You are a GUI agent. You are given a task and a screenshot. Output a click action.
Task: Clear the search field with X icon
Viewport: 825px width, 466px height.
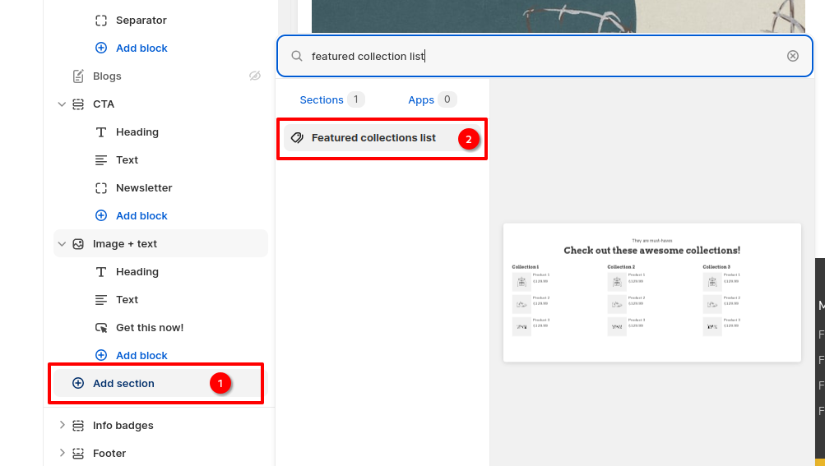pyautogui.click(x=792, y=56)
